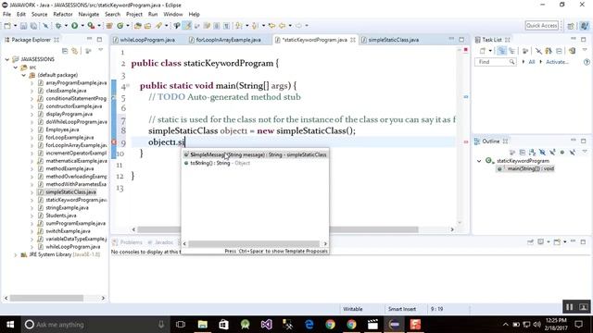Click the Save All toolbar icon

point(33,26)
